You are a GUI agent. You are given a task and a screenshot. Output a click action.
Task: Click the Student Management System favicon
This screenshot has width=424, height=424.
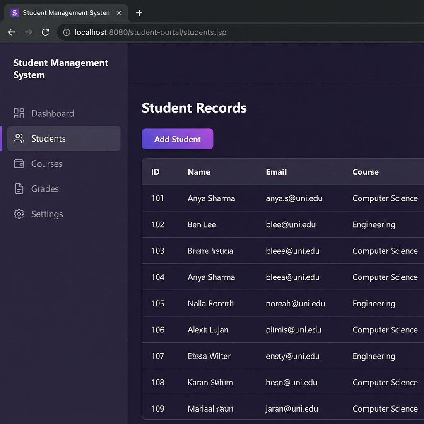pos(14,13)
